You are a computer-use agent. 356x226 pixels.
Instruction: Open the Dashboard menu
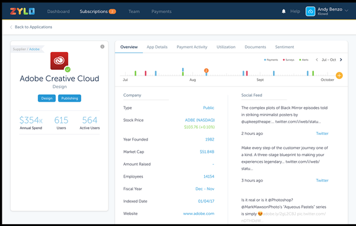[x=58, y=11]
